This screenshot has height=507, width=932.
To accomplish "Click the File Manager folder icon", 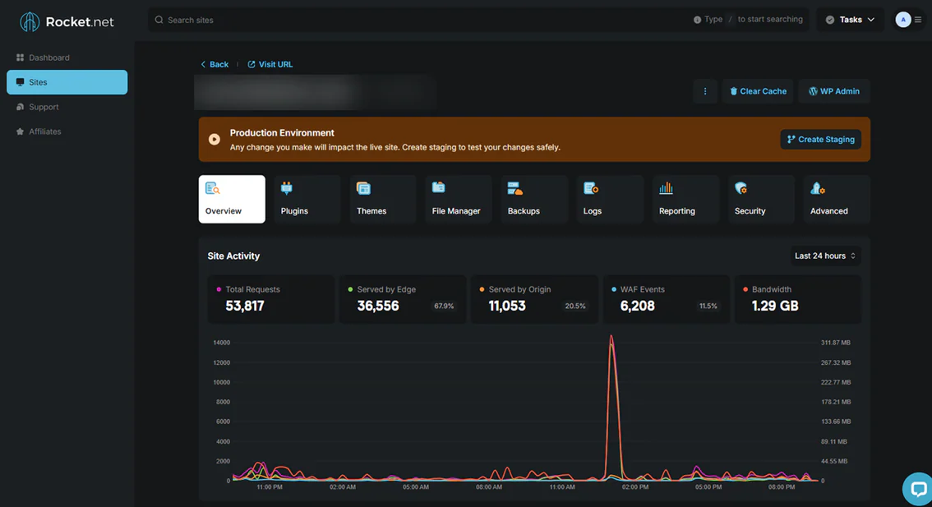I will click(439, 188).
